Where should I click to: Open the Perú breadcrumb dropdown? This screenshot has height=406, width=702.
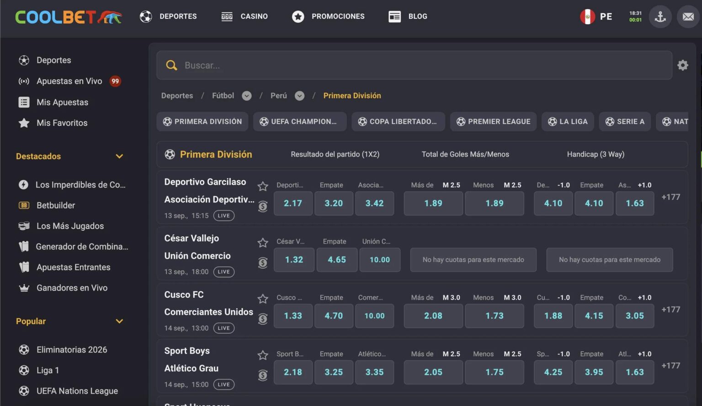pyautogui.click(x=299, y=96)
